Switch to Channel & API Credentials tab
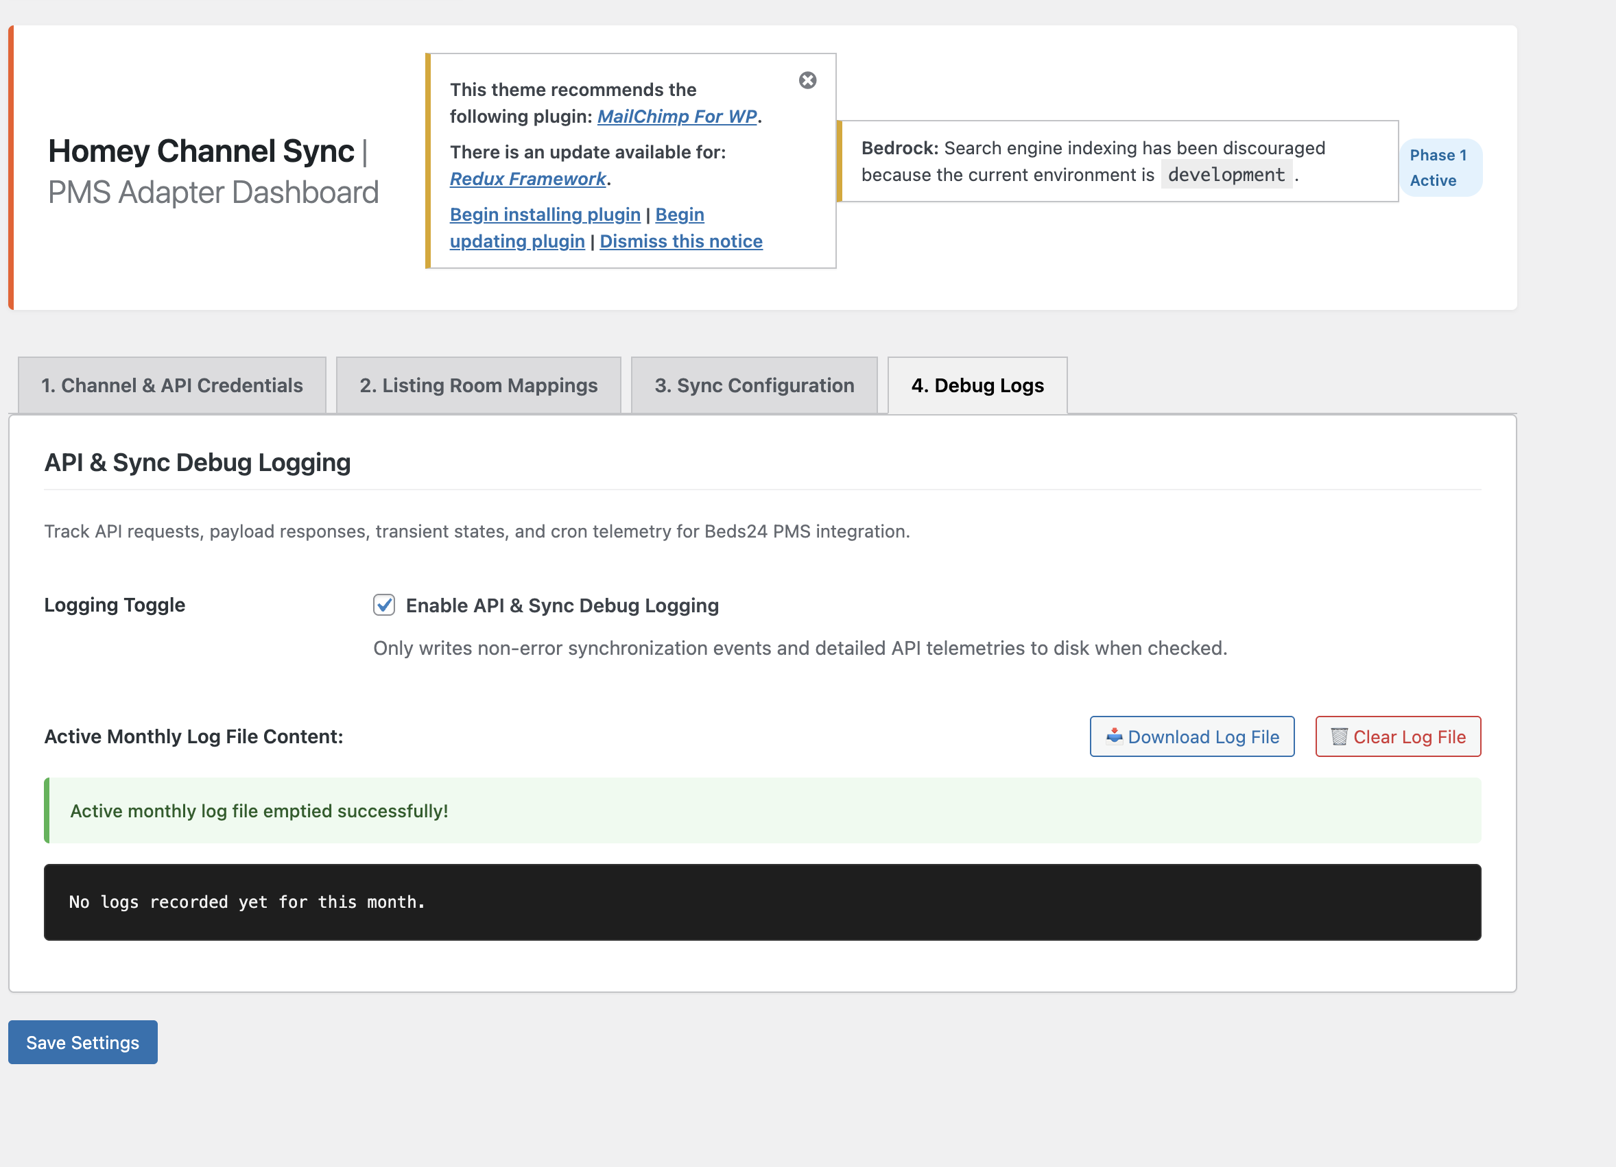The height and width of the screenshot is (1167, 1616). click(x=171, y=385)
